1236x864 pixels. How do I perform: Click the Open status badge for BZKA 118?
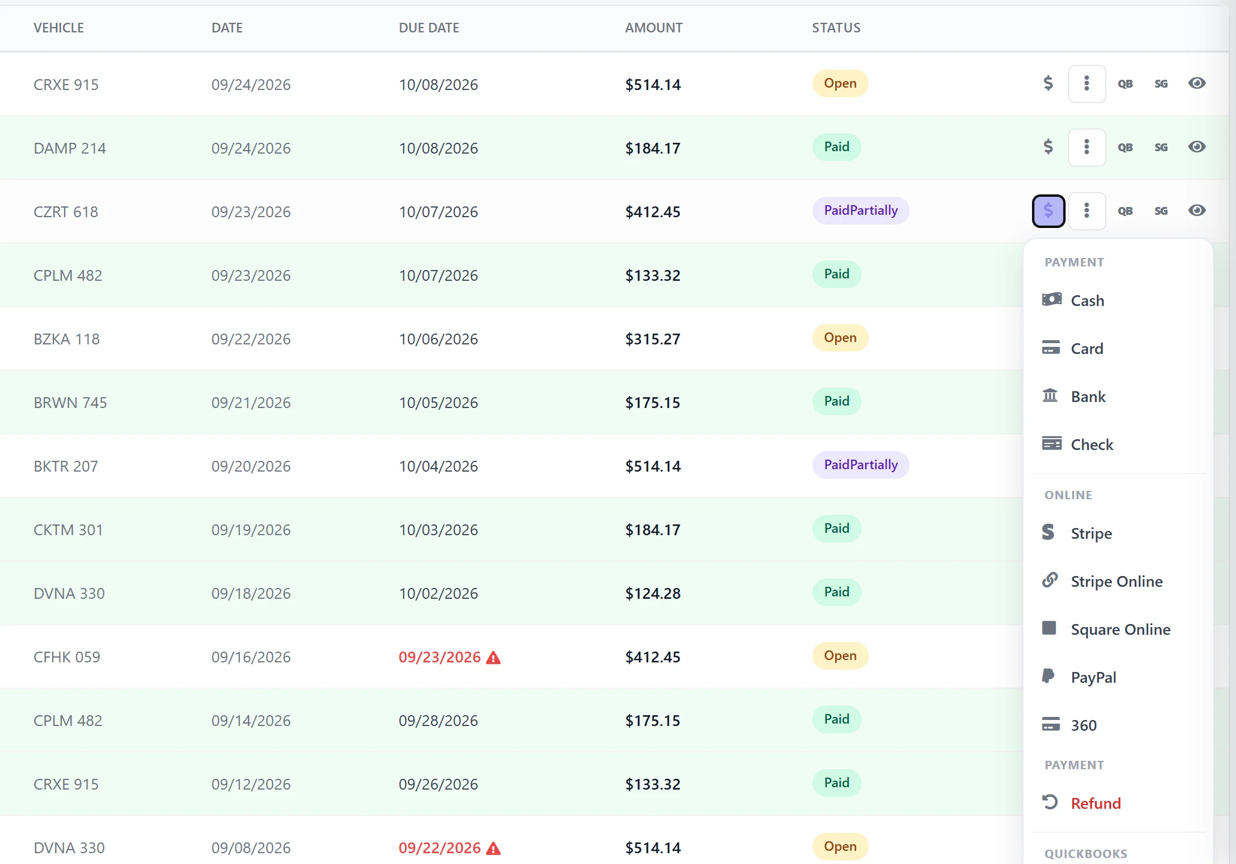click(840, 338)
